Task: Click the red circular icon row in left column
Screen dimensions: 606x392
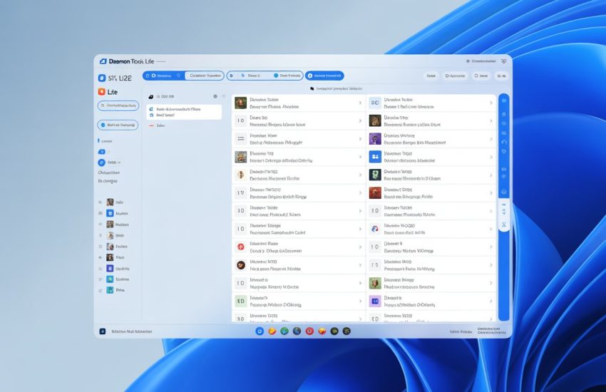Action: pos(298,247)
